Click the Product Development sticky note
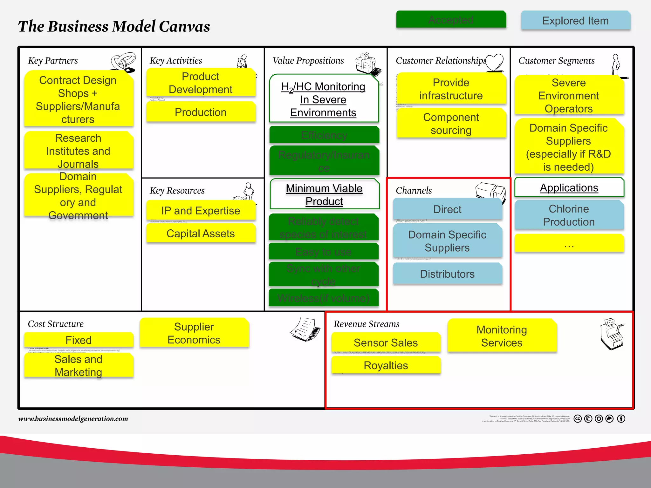 click(x=201, y=82)
